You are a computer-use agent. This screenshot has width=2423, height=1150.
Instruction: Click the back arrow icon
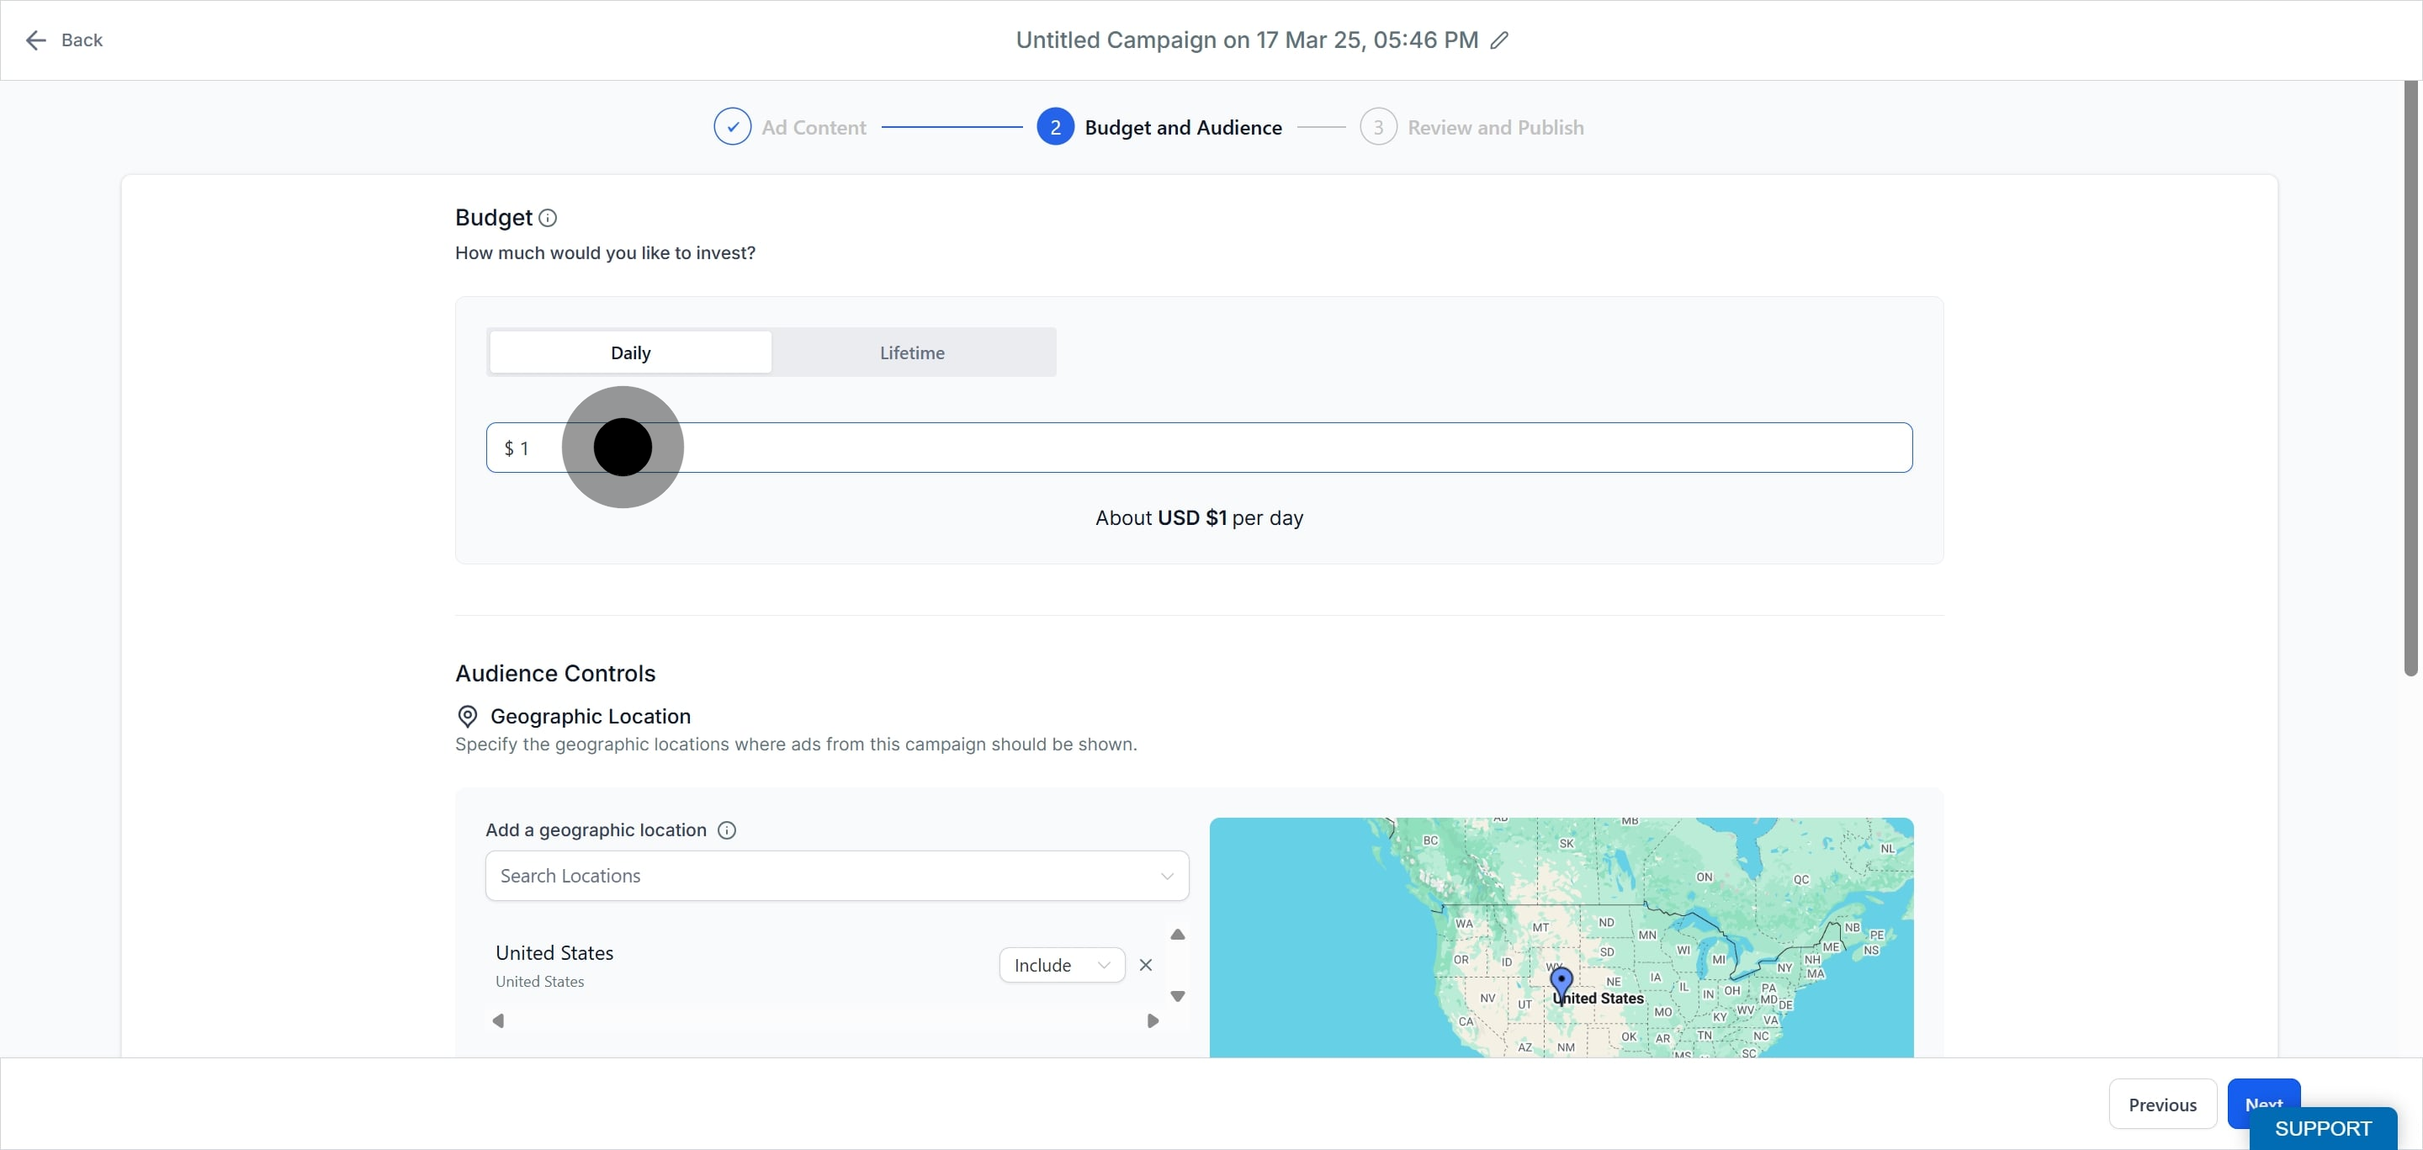[35, 40]
